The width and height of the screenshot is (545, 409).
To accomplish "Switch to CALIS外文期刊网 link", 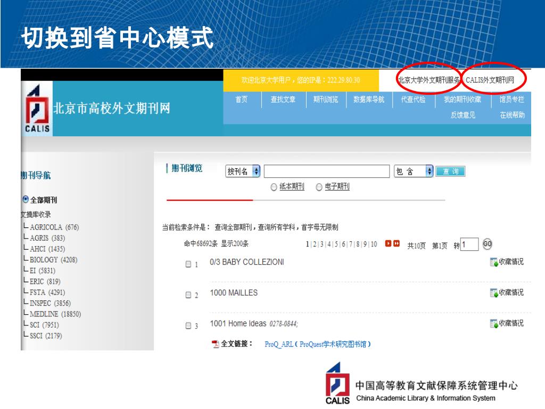I will 490,80.
